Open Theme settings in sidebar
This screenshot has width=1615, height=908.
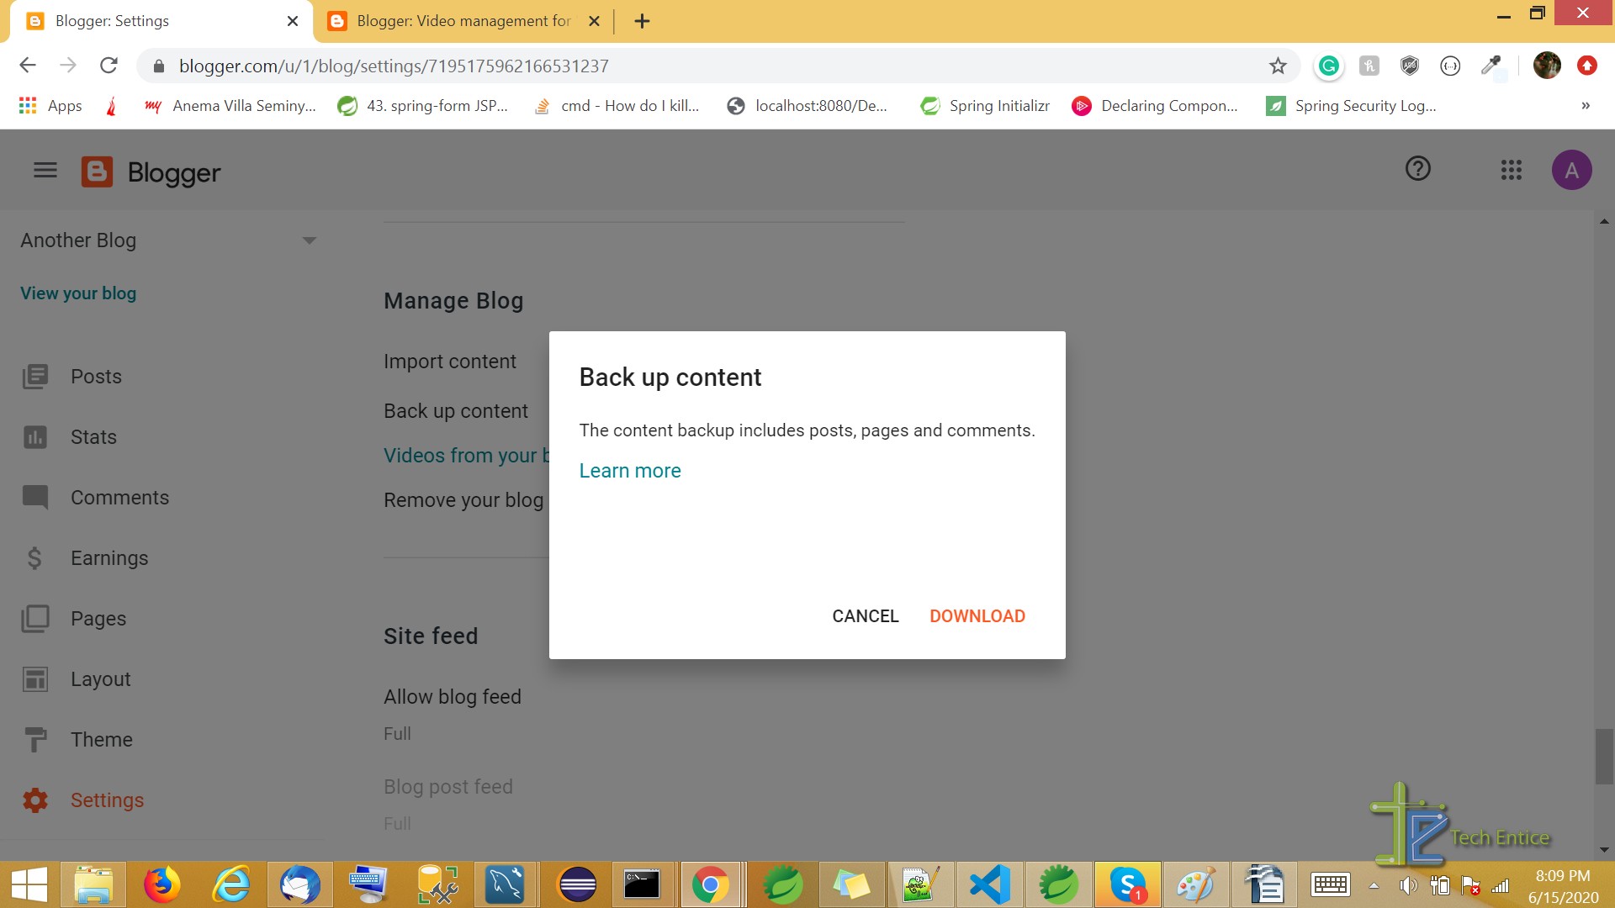(101, 740)
